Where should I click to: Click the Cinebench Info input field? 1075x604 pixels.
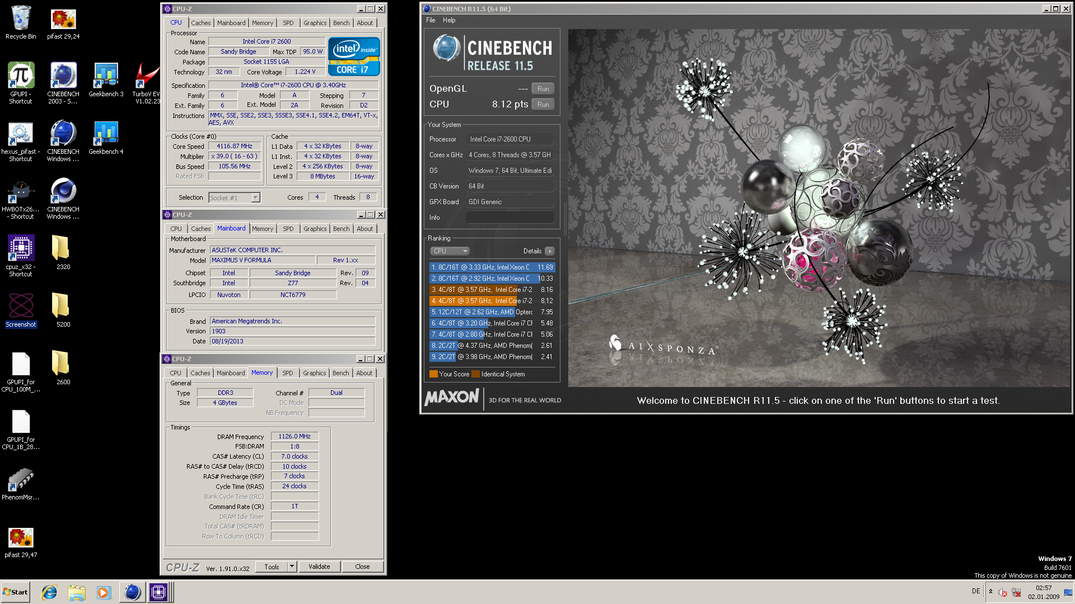510,218
